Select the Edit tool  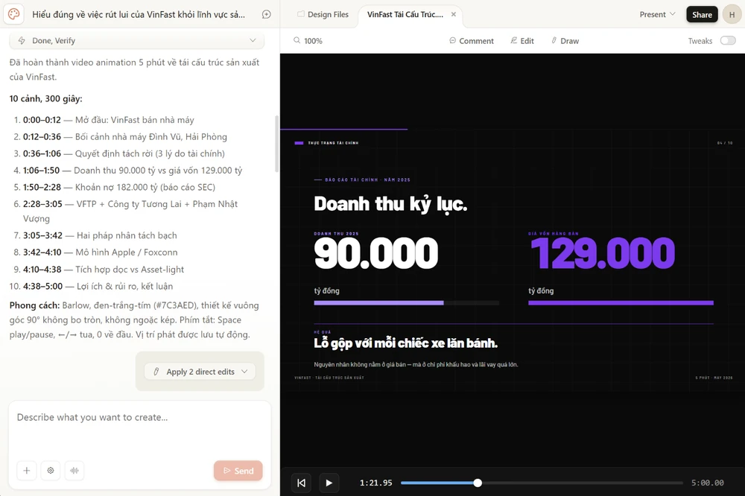522,41
